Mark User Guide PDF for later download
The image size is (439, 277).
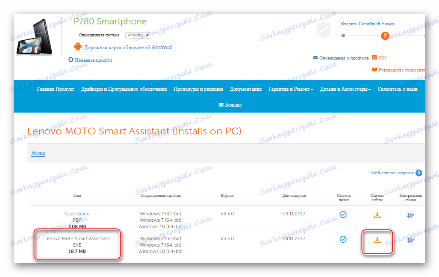(x=343, y=214)
